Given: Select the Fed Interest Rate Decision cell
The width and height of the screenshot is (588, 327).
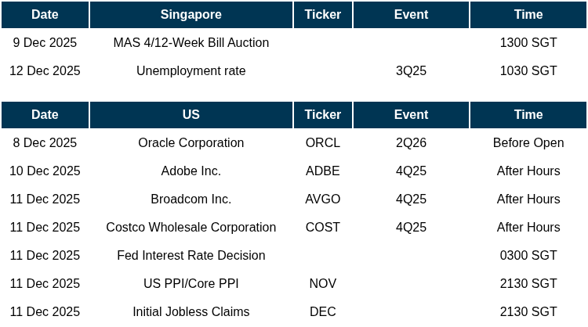Looking at the screenshot, I should [191, 256].
